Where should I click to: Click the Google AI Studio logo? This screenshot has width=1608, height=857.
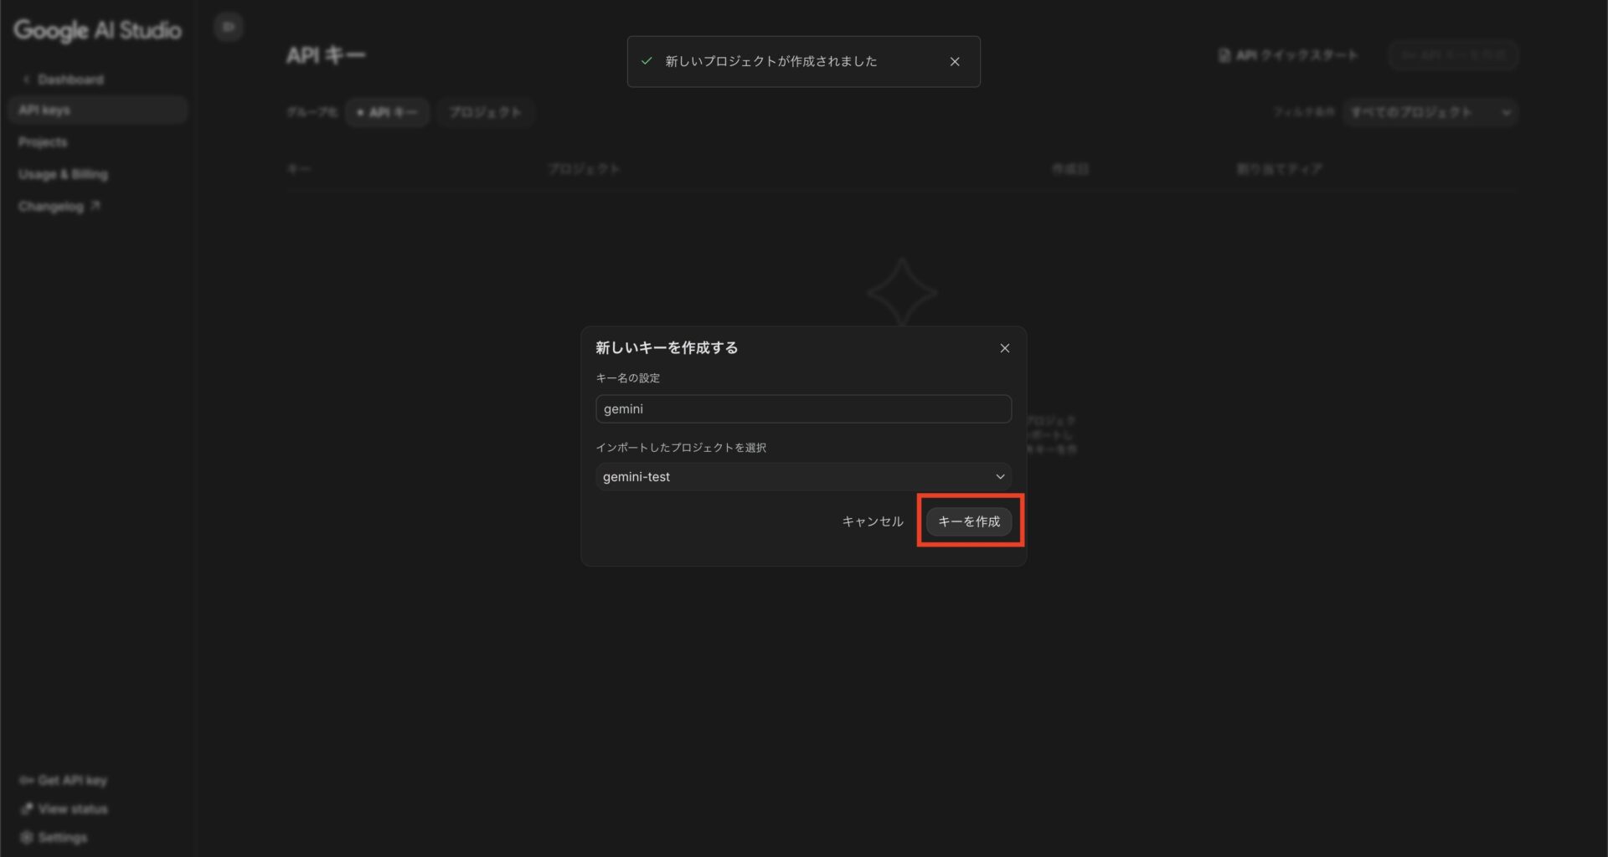pos(97,30)
